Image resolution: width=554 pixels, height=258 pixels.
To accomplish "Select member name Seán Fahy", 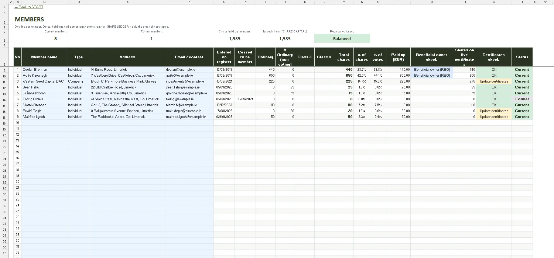I will pos(44,87).
